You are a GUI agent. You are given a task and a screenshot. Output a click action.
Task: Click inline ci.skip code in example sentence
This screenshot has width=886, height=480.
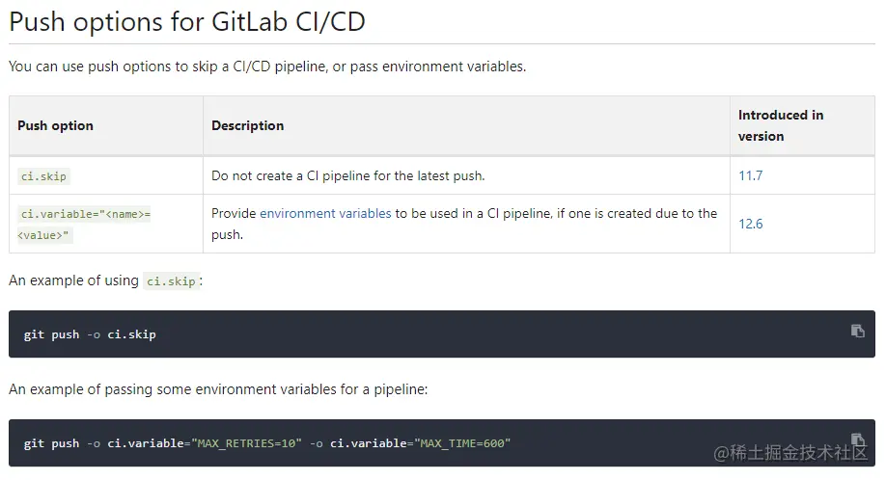(x=171, y=281)
